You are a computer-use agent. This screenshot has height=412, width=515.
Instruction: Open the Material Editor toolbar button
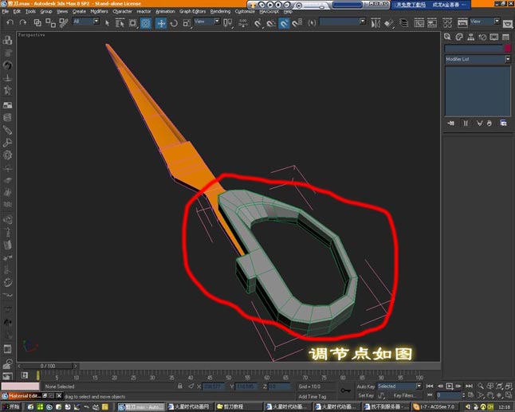[x=447, y=23]
